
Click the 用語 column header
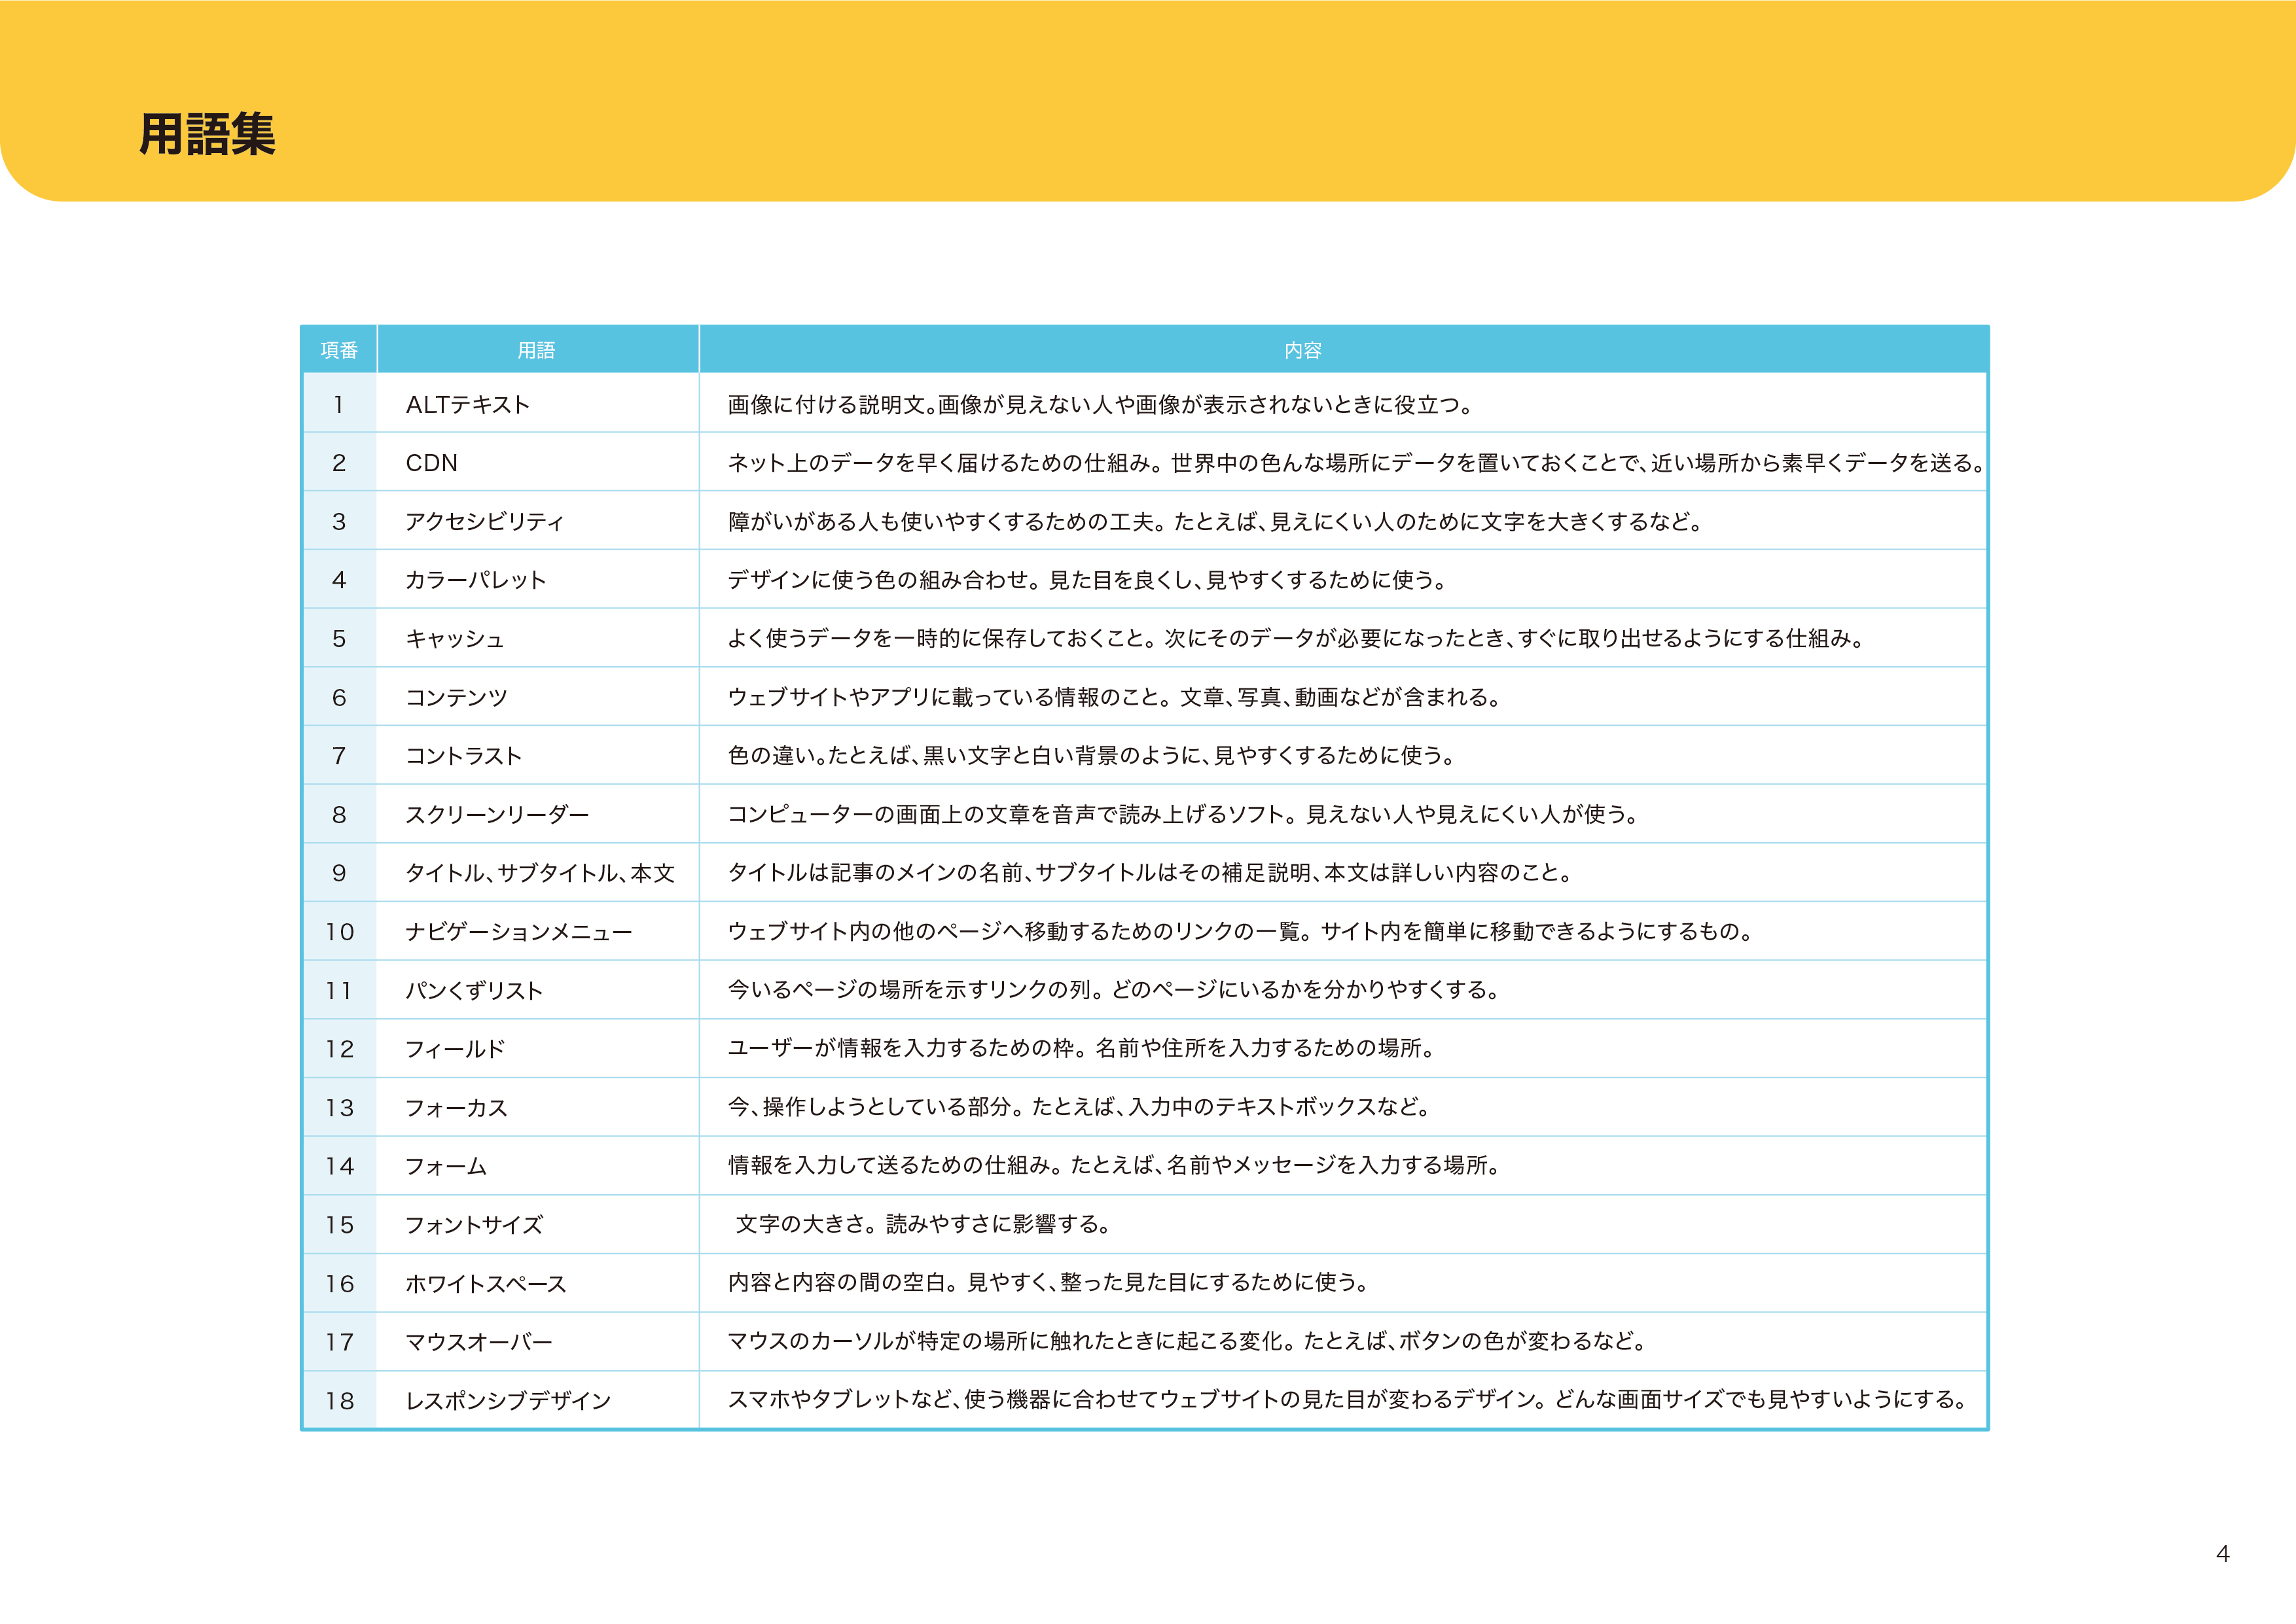click(536, 350)
